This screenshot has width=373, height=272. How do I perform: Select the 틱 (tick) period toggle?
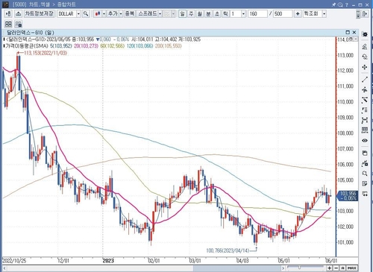[225, 13]
